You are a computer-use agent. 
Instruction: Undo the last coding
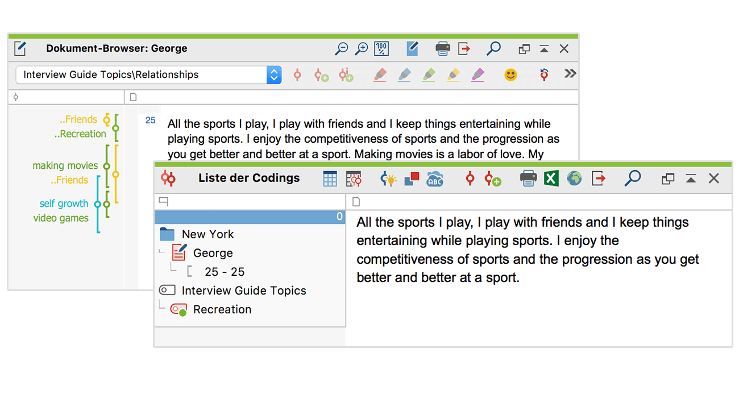tap(544, 74)
